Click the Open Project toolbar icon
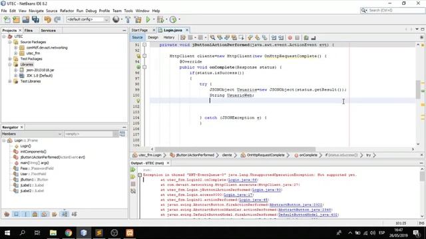 [26, 19]
